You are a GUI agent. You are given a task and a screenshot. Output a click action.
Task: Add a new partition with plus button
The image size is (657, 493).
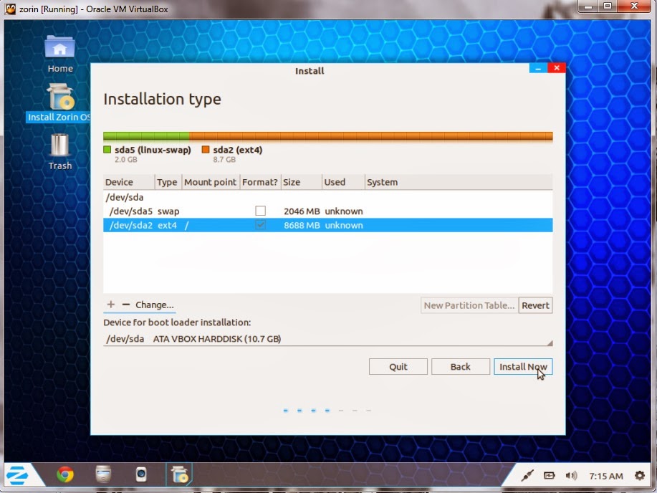(110, 305)
